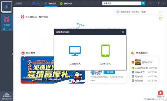
Task: Click the 大家都在玩 chart icon
Action: [132, 53]
